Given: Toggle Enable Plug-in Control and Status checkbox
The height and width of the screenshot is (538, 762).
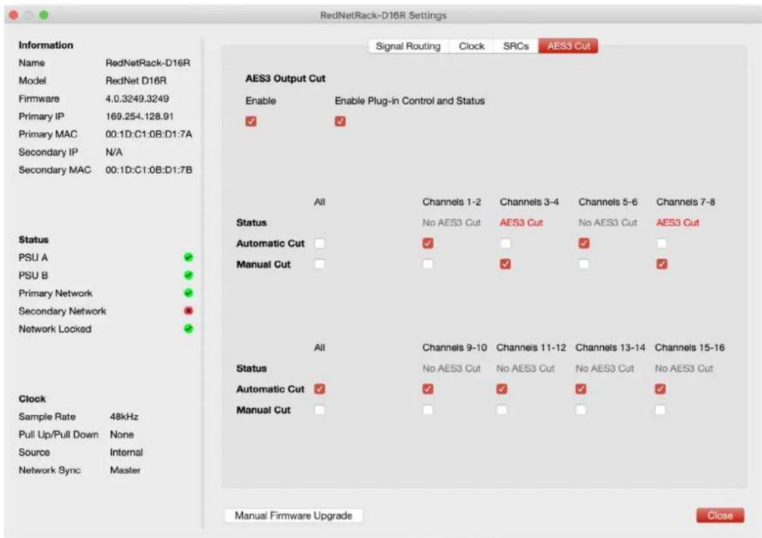Looking at the screenshot, I should click(x=340, y=121).
